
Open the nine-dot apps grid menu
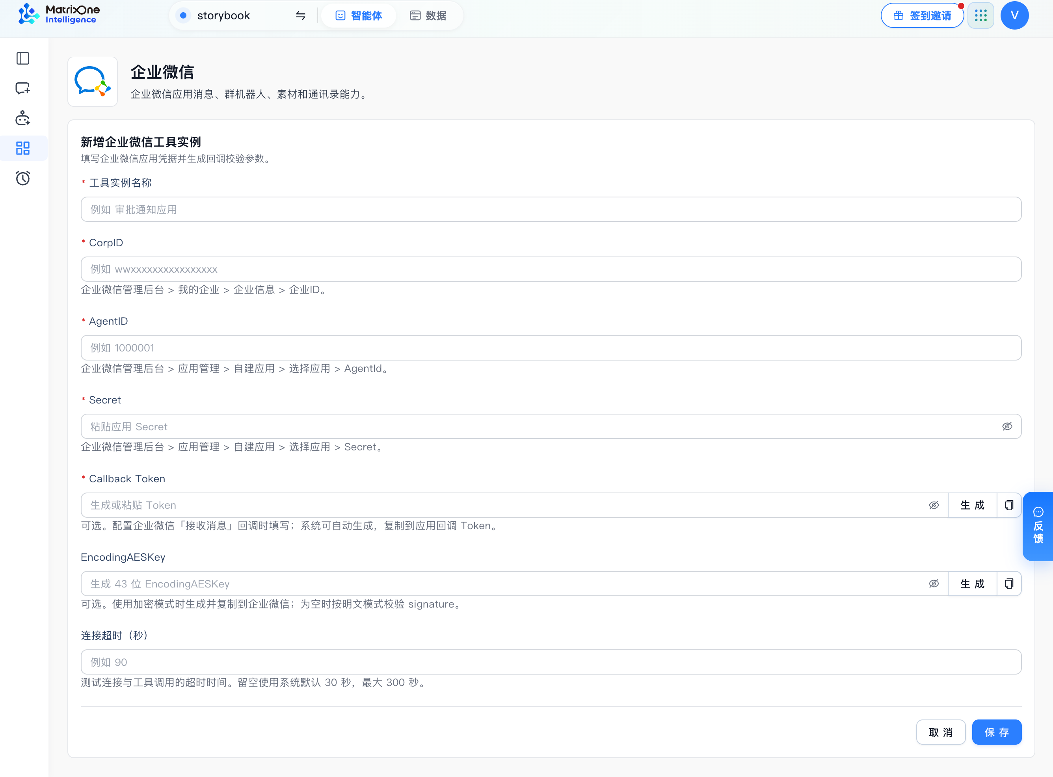[x=980, y=15]
